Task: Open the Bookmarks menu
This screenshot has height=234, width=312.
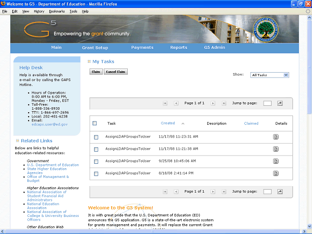Action: coord(57,11)
